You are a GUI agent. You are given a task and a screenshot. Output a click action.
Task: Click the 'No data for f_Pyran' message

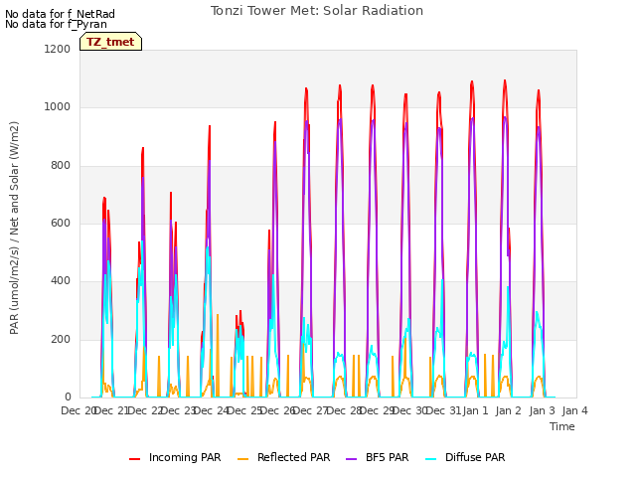(56, 24)
